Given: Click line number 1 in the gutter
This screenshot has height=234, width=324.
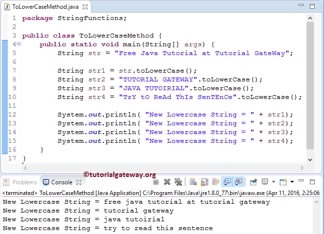Looking at the screenshot, I should point(14,18).
